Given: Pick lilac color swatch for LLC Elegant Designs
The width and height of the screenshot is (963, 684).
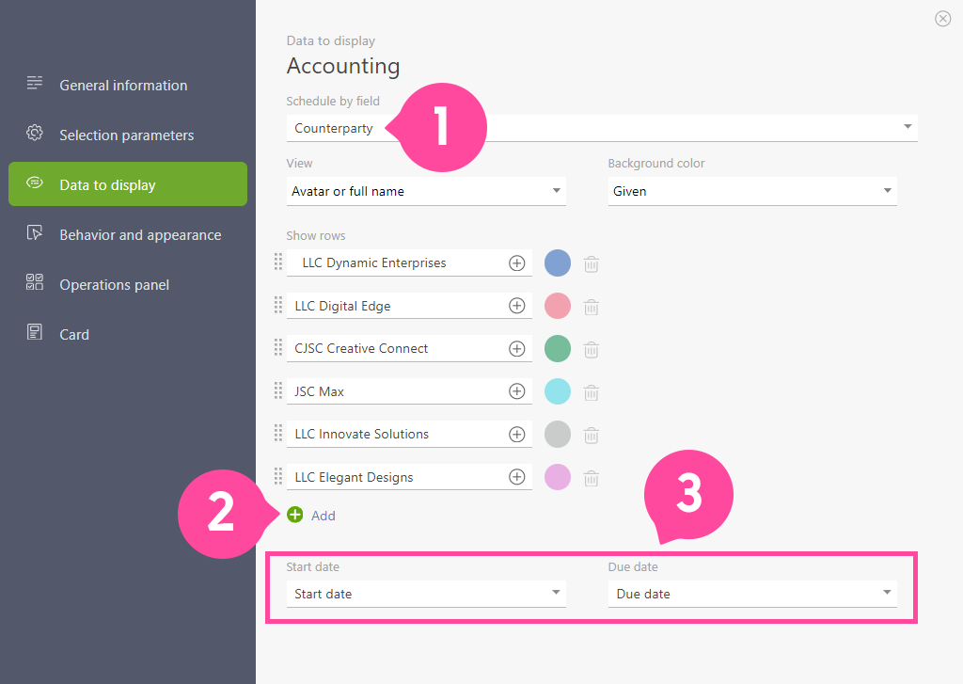Looking at the screenshot, I should coord(558,477).
